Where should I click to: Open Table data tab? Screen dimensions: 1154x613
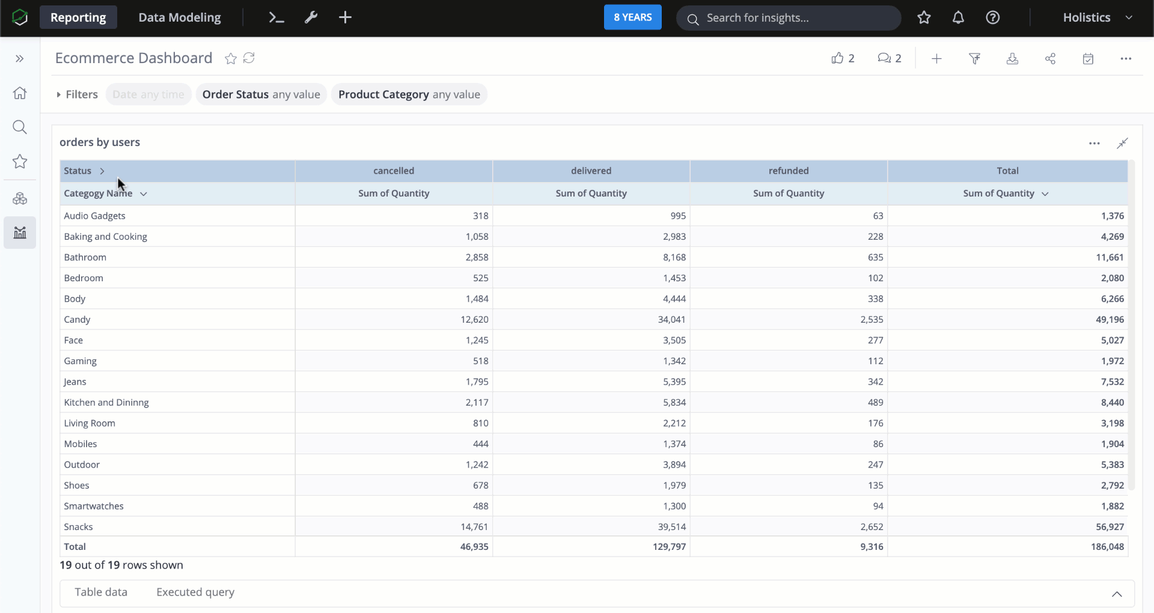coord(101,592)
